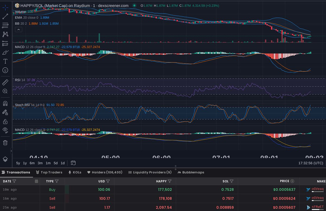The height and width of the screenshot is (211, 326).
Task: Toggle the date format calendar icon
Action: 36,181
